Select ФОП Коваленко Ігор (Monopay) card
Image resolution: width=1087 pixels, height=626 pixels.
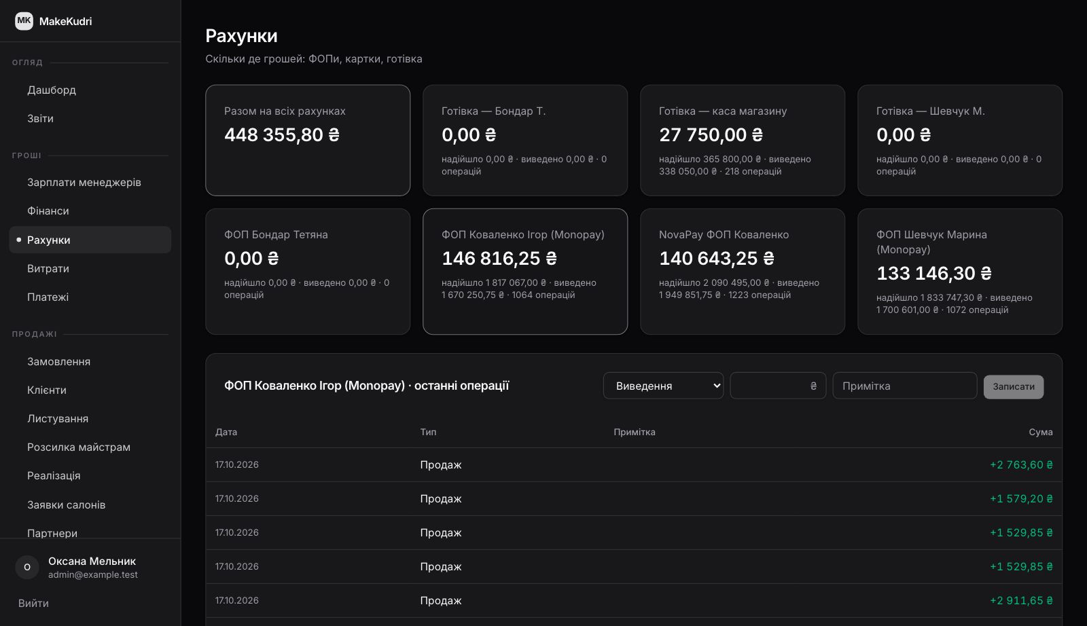coord(525,272)
